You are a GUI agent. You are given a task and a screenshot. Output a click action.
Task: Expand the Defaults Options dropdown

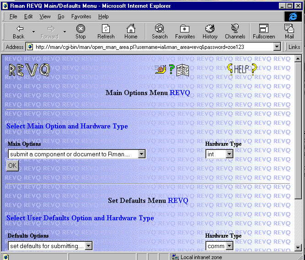(x=89, y=246)
